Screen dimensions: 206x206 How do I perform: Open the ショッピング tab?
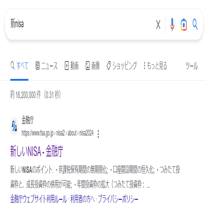pyautogui.click(x=122, y=66)
